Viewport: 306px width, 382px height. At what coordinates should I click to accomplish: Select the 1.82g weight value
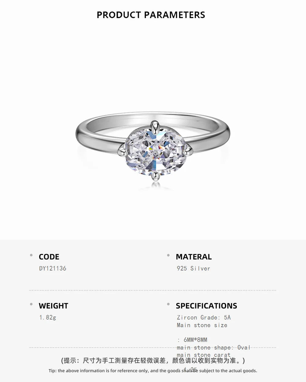(x=48, y=317)
